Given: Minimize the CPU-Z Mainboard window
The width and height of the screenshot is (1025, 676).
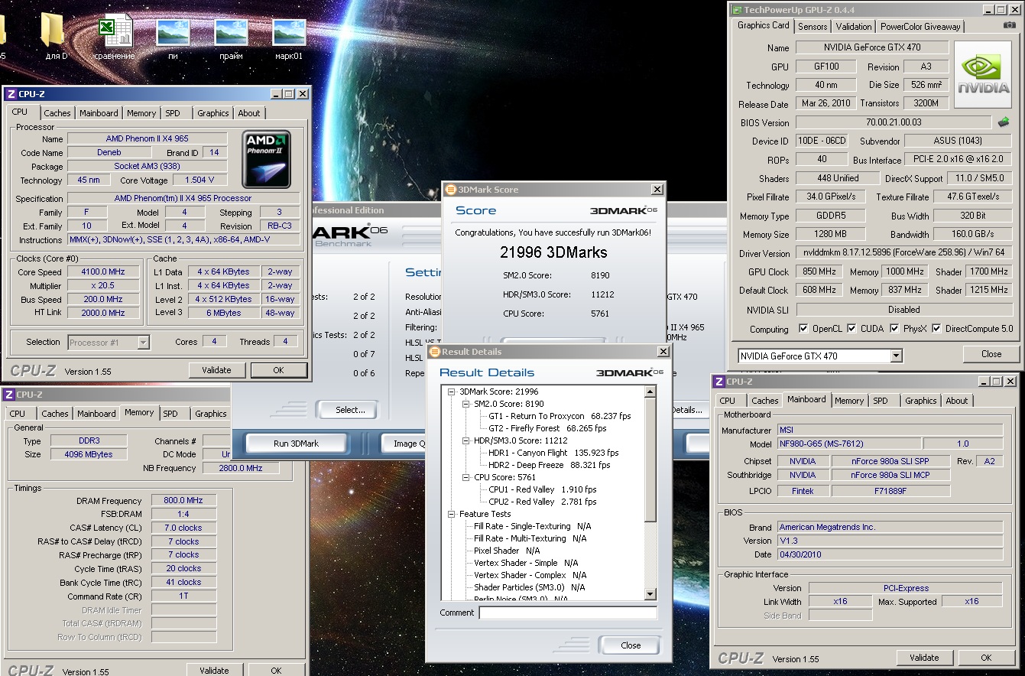Looking at the screenshot, I should pos(982,381).
